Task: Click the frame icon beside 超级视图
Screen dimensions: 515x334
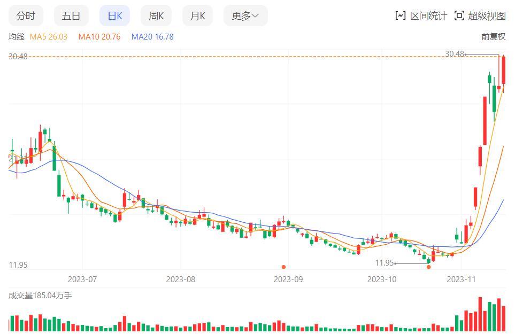Action: tap(459, 15)
